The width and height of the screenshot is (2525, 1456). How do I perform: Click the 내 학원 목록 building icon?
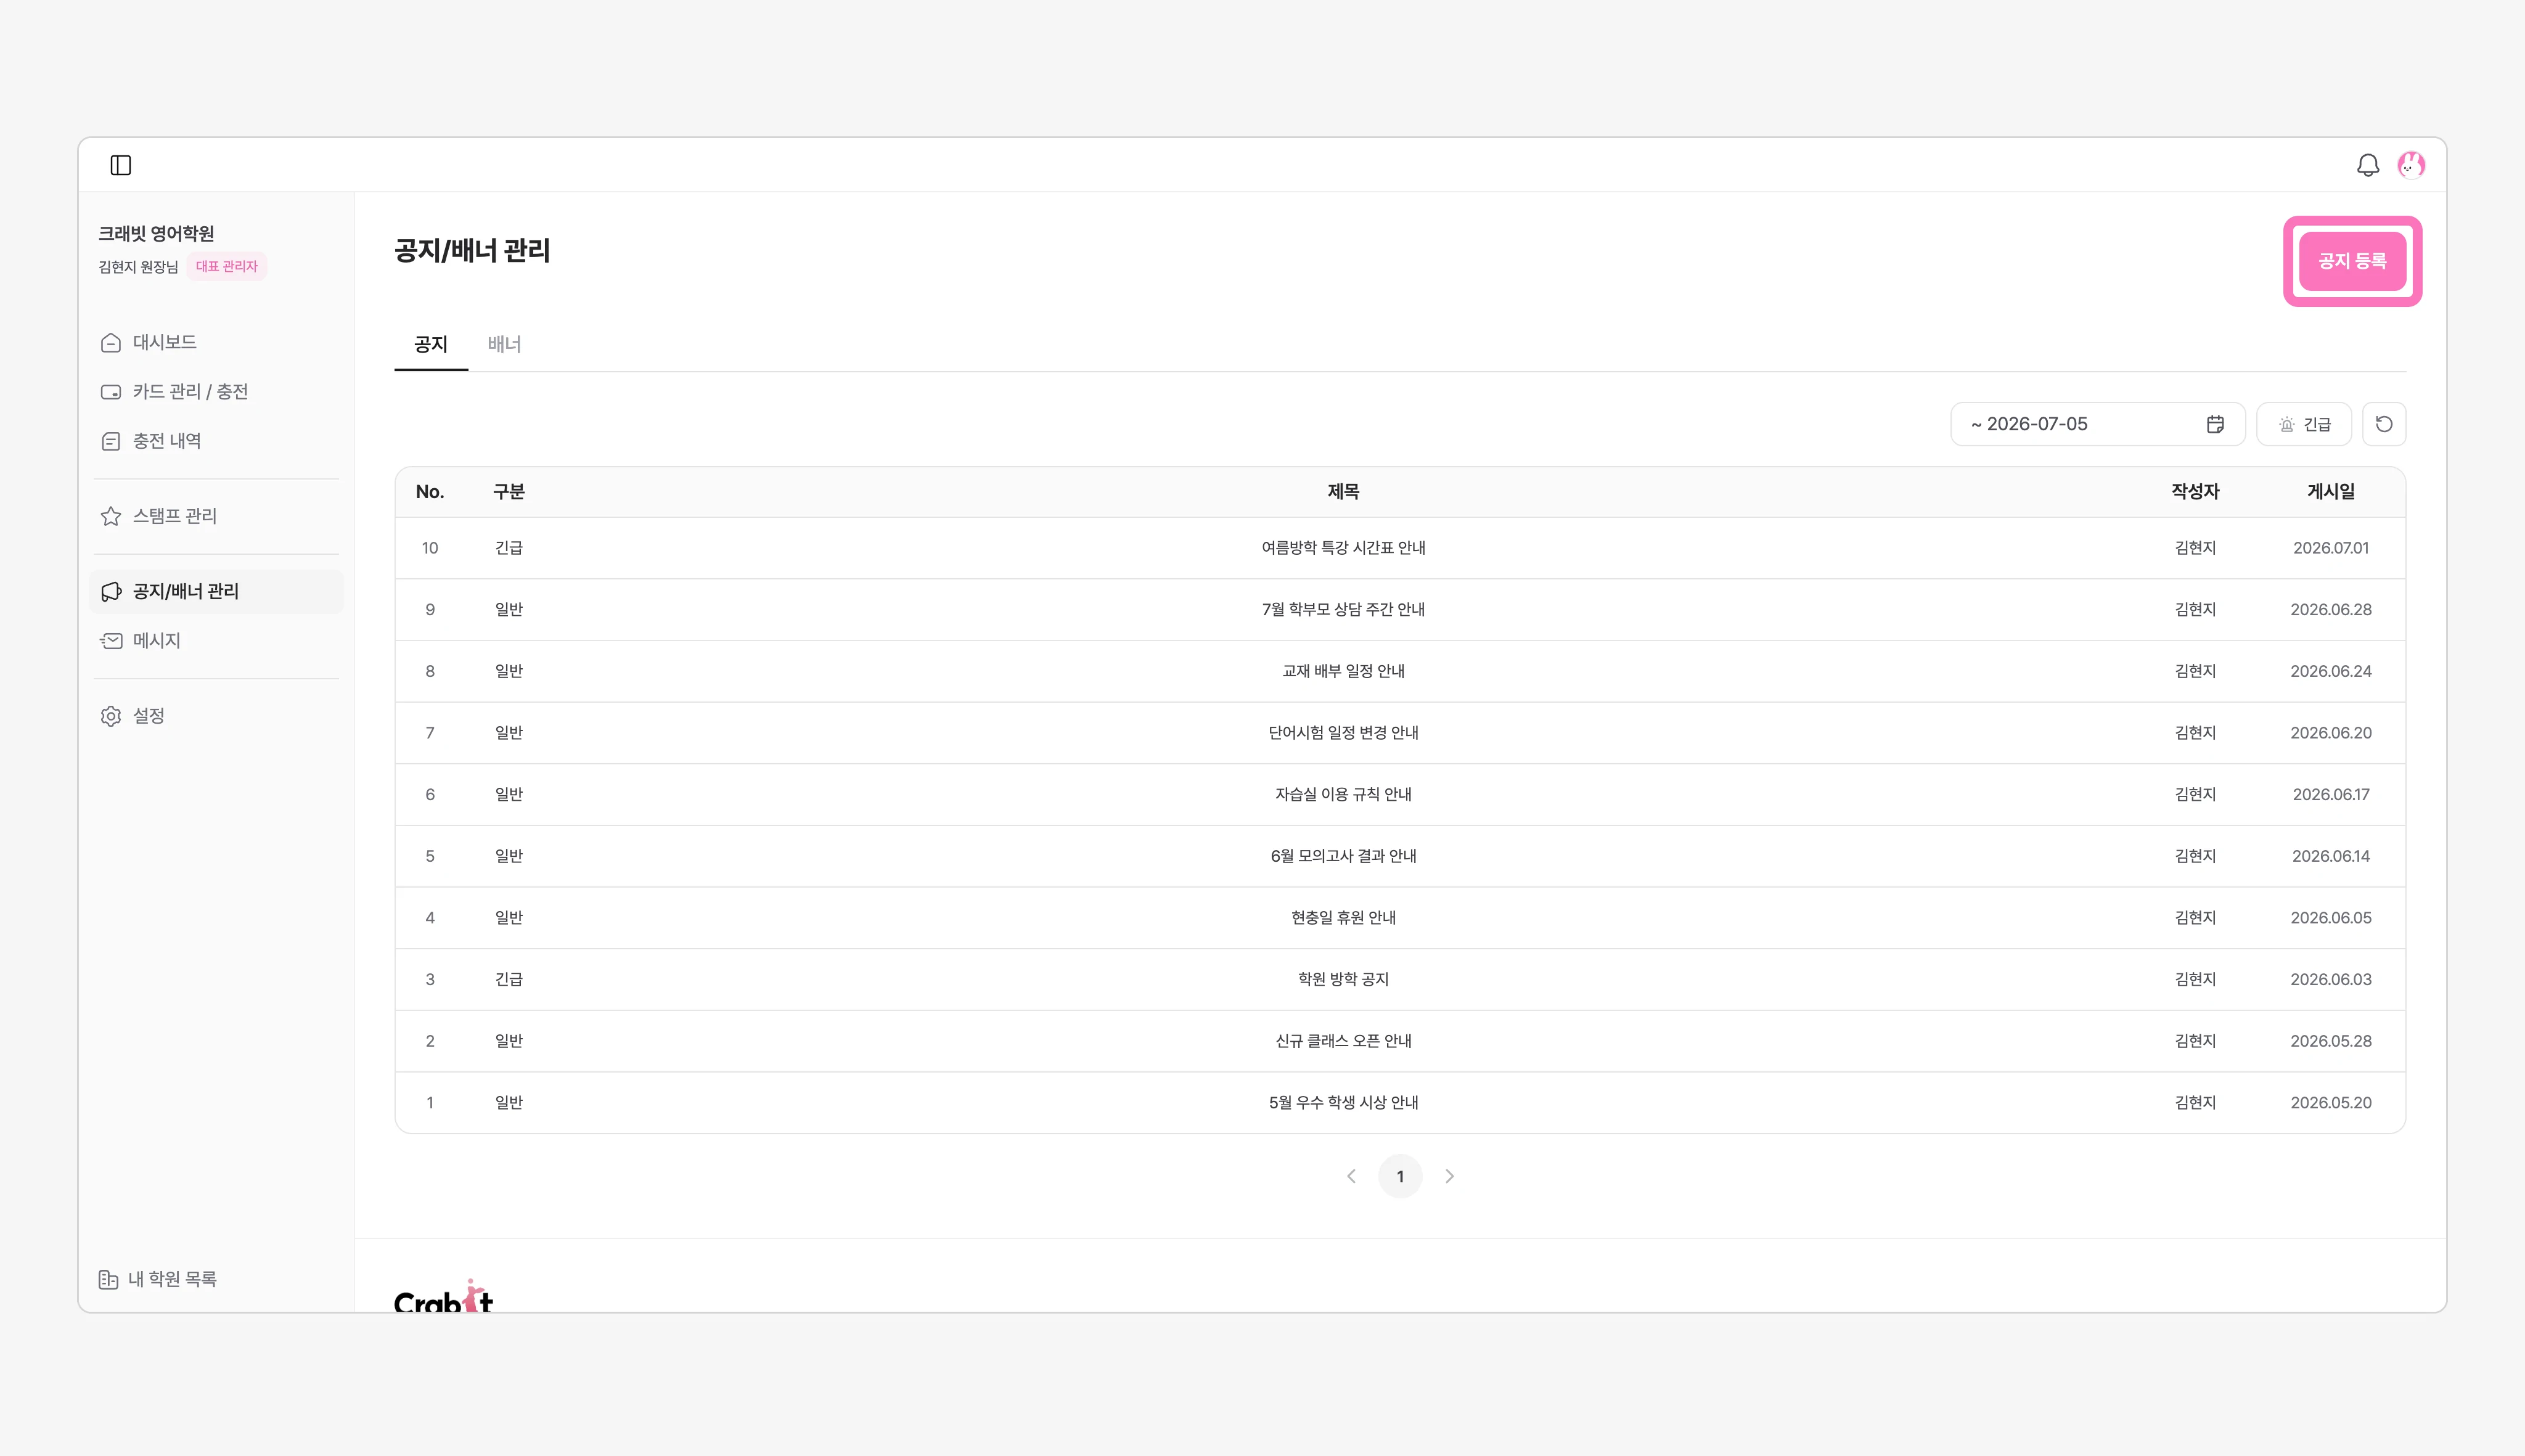pyautogui.click(x=108, y=1279)
